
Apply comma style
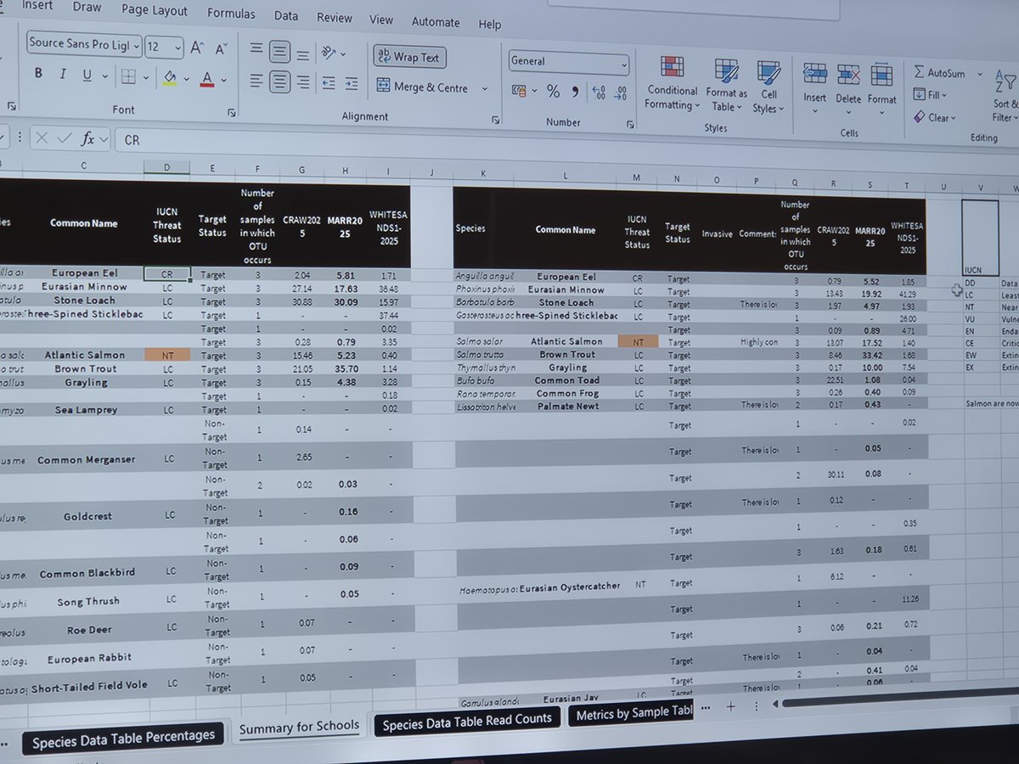click(576, 91)
